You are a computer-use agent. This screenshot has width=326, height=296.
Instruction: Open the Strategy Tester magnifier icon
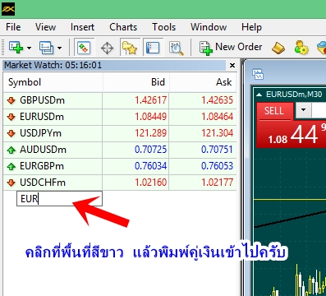click(177, 48)
